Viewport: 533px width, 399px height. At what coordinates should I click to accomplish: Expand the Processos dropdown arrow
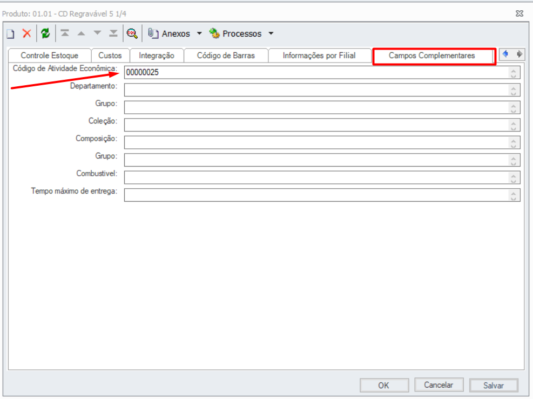tap(271, 33)
